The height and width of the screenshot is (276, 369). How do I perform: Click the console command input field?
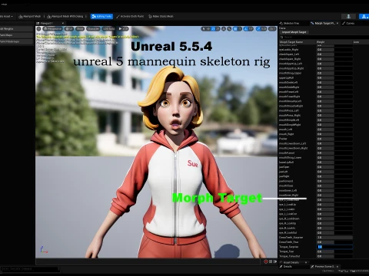(x=29, y=269)
